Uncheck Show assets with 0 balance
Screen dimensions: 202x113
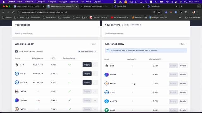pos(16,51)
